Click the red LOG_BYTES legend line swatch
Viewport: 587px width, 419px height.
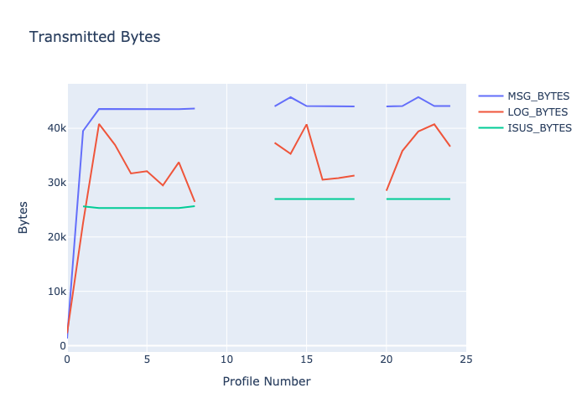[491, 111]
